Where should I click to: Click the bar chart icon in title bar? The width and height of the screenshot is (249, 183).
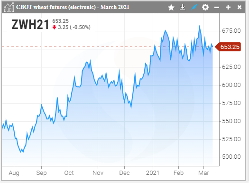point(9,7)
